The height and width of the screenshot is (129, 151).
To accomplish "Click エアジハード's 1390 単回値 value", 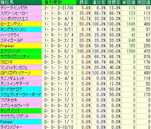I will tap(131, 51).
